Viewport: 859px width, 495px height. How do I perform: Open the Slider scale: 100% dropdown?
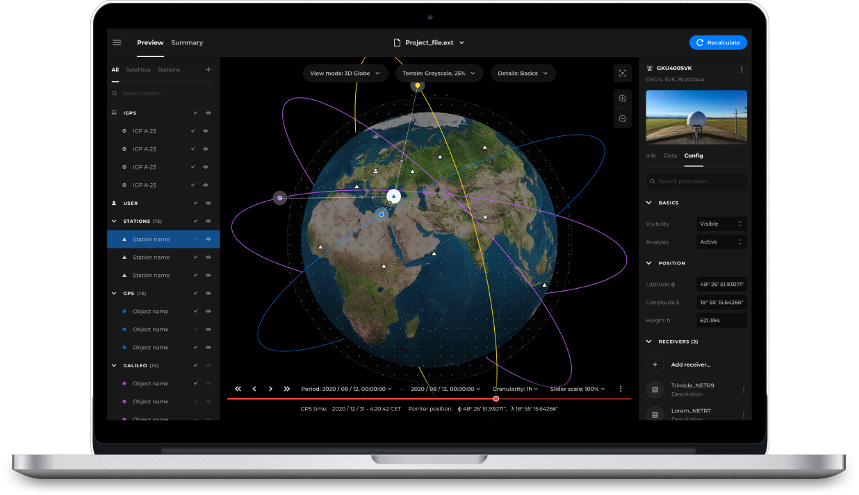coord(578,389)
